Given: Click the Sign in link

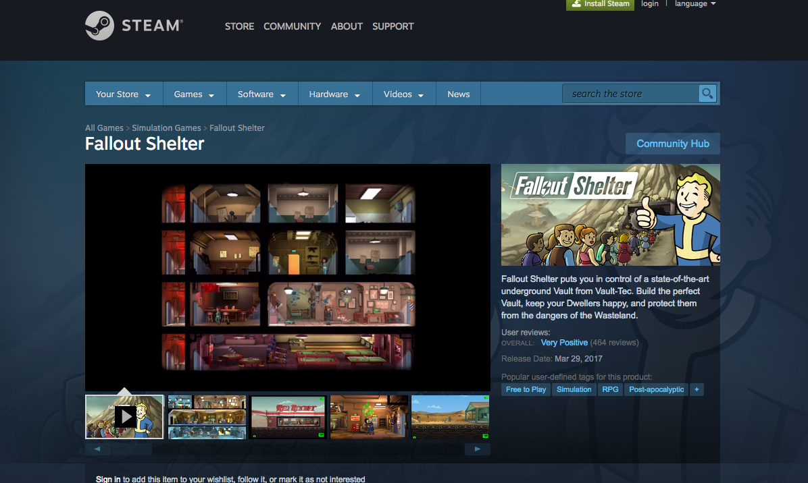Looking at the screenshot, I should [x=107, y=479].
